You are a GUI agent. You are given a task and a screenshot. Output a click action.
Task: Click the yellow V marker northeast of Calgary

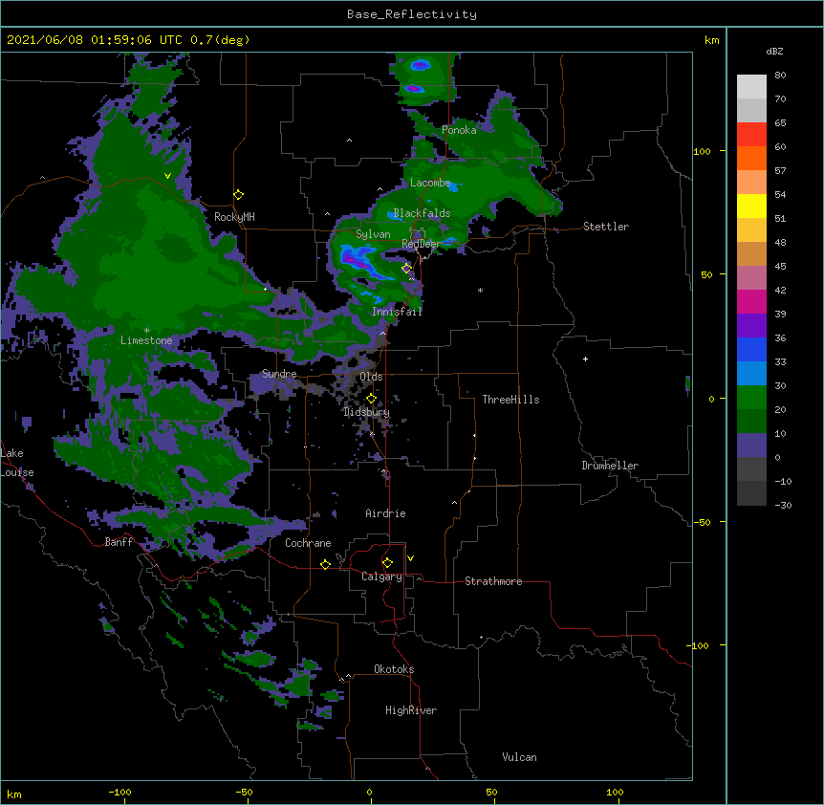(410, 558)
